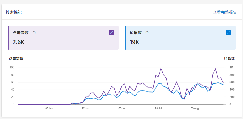Viewport: 243px width, 119px height.
Task: Click the 2.6K clicks total value
Action: [19, 42]
